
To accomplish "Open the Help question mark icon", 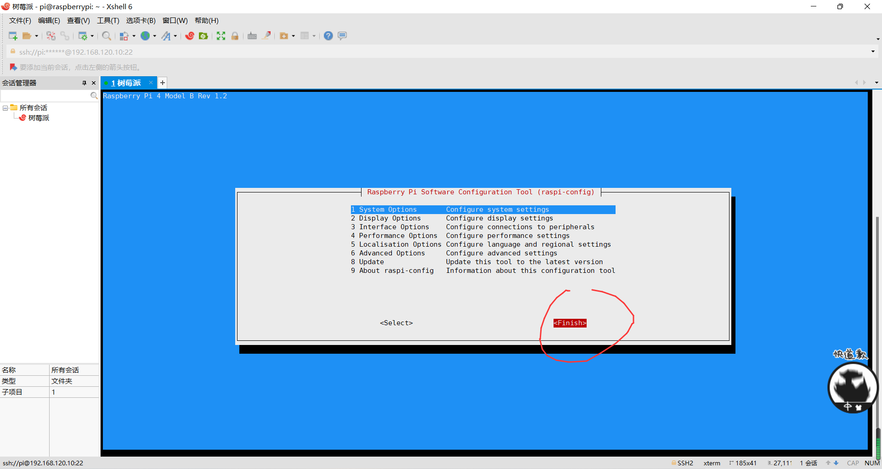I will 328,36.
